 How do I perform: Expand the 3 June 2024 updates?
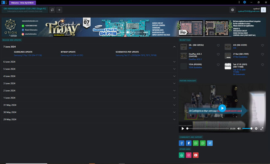pyautogui.click(x=174, y=83)
